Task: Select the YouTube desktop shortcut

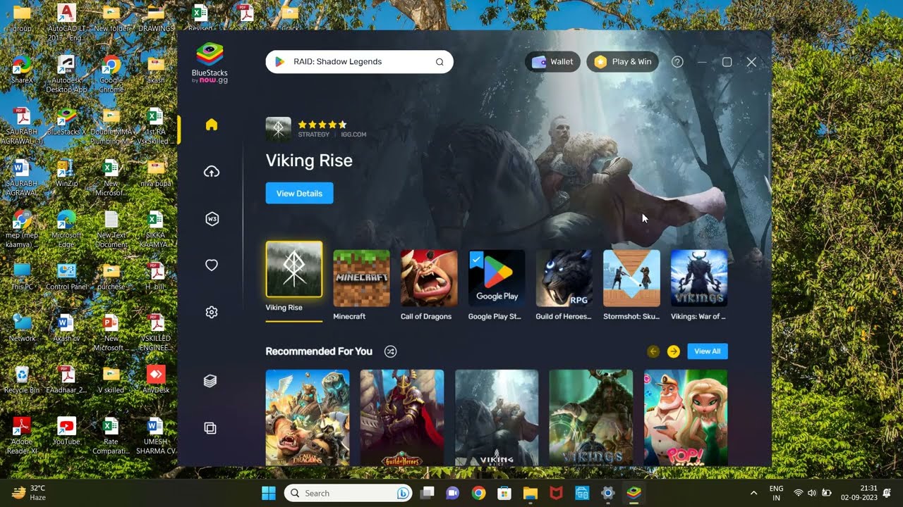Action: 66,431
